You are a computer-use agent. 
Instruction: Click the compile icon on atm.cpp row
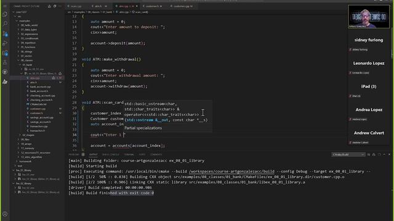(54, 78)
